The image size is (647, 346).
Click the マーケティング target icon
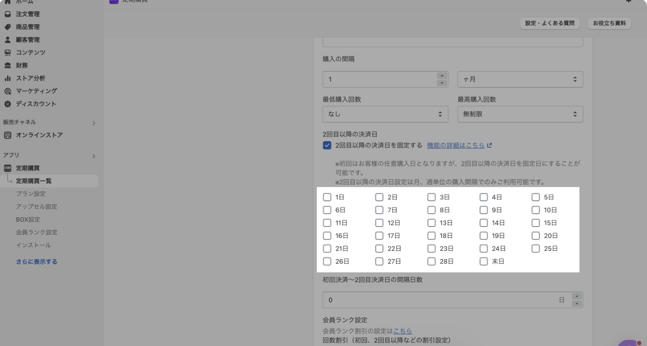(x=8, y=91)
